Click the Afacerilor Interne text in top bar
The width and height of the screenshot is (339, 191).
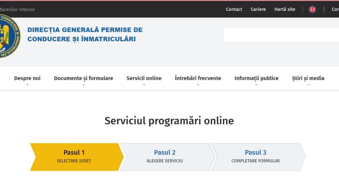click(17, 9)
